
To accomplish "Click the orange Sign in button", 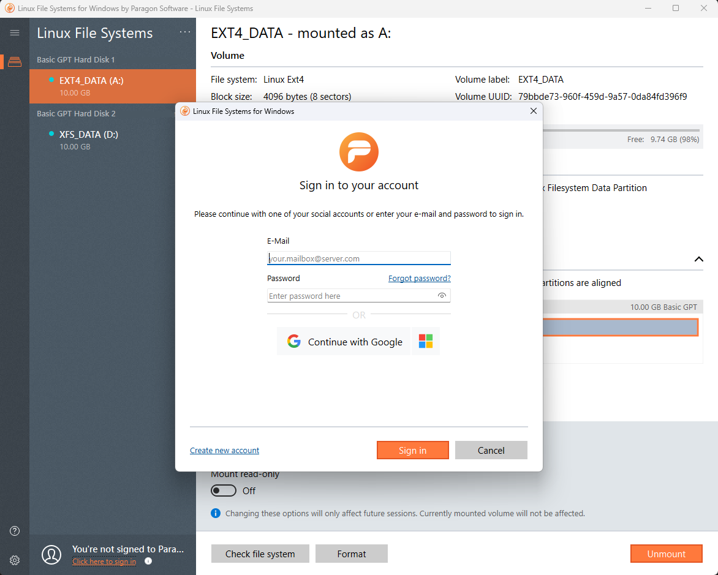I will tap(412, 451).
